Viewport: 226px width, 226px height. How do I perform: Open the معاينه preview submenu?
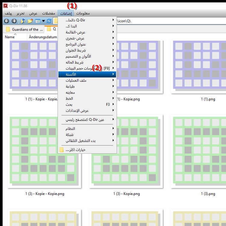pyautogui.click(x=87, y=93)
